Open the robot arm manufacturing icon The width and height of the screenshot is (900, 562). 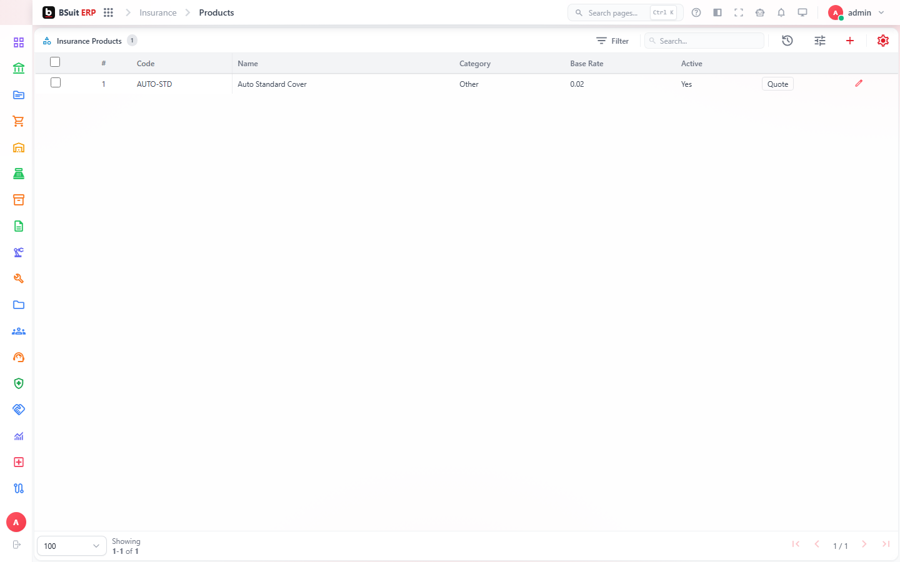point(19,252)
